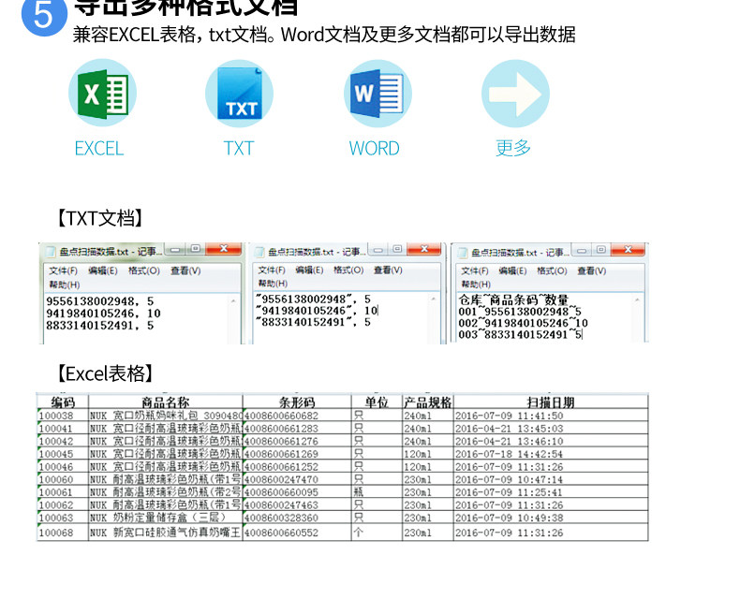Open 编辑(E) menu in middle Notepad window
740x599 pixels.
[x=309, y=270]
